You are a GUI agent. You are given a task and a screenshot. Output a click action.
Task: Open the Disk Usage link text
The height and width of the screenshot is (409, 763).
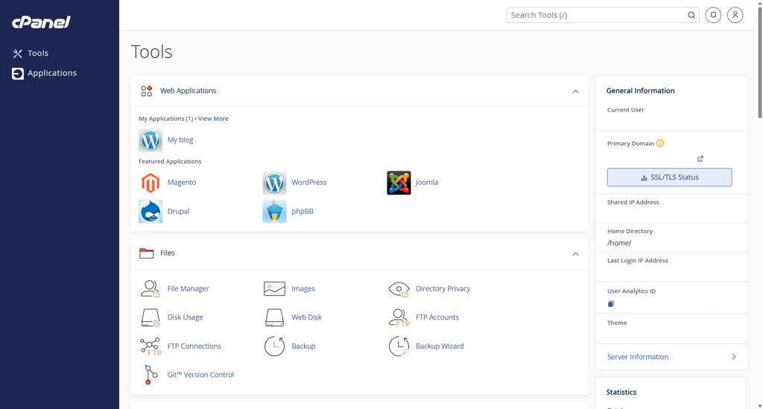click(x=185, y=317)
